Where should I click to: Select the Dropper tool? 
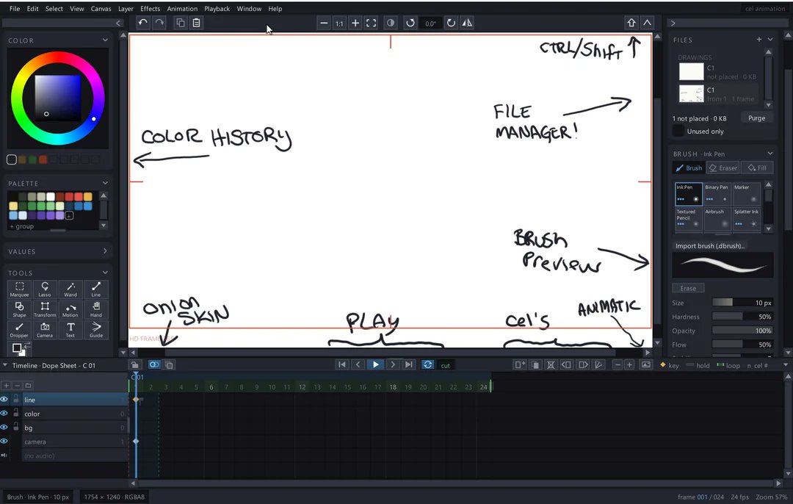[19, 329]
